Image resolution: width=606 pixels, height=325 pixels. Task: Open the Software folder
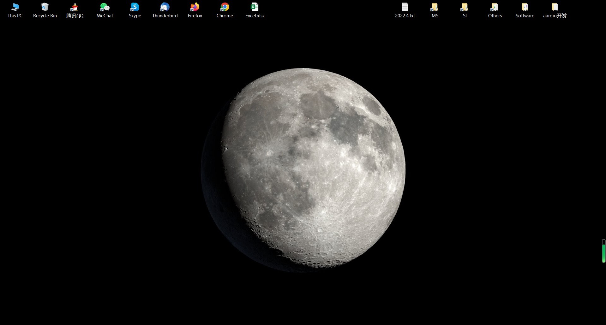point(524,7)
